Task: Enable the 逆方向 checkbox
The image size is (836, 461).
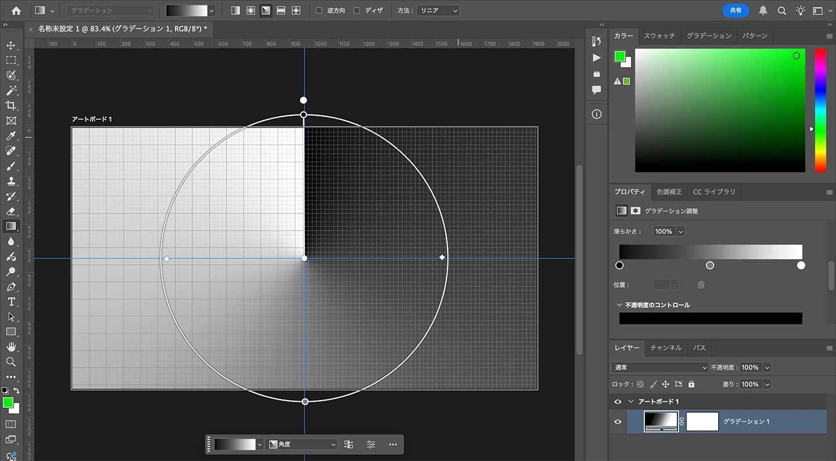Action: pyautogui.click(x=319, y=10)
